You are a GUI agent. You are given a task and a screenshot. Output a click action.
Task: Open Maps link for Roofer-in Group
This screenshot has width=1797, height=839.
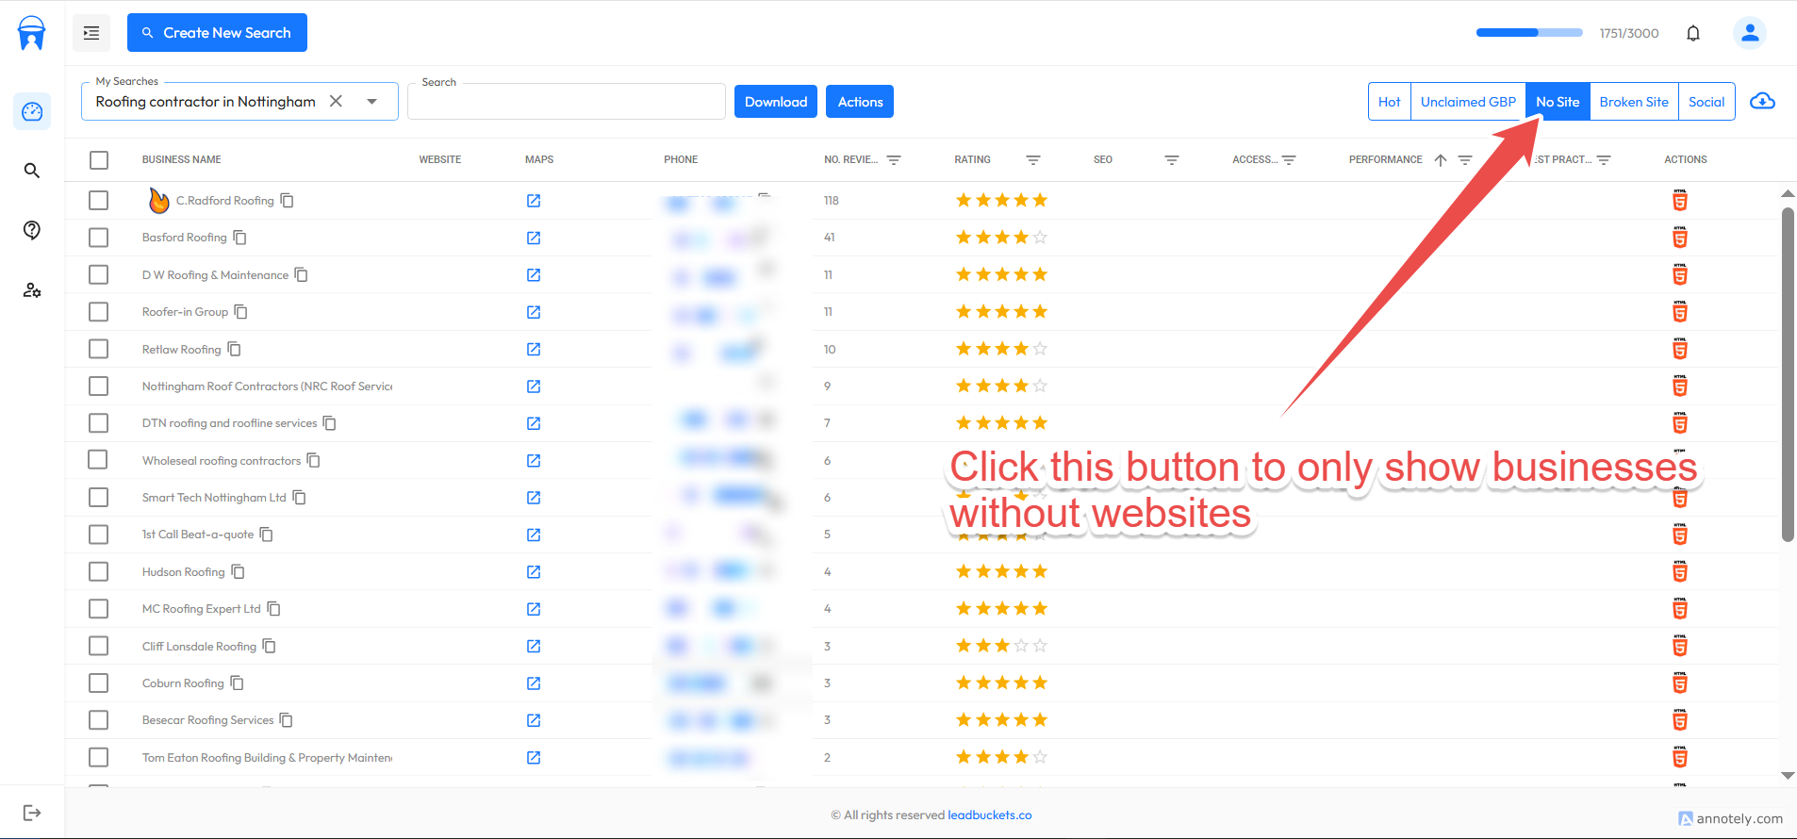(x=534, y=312)
